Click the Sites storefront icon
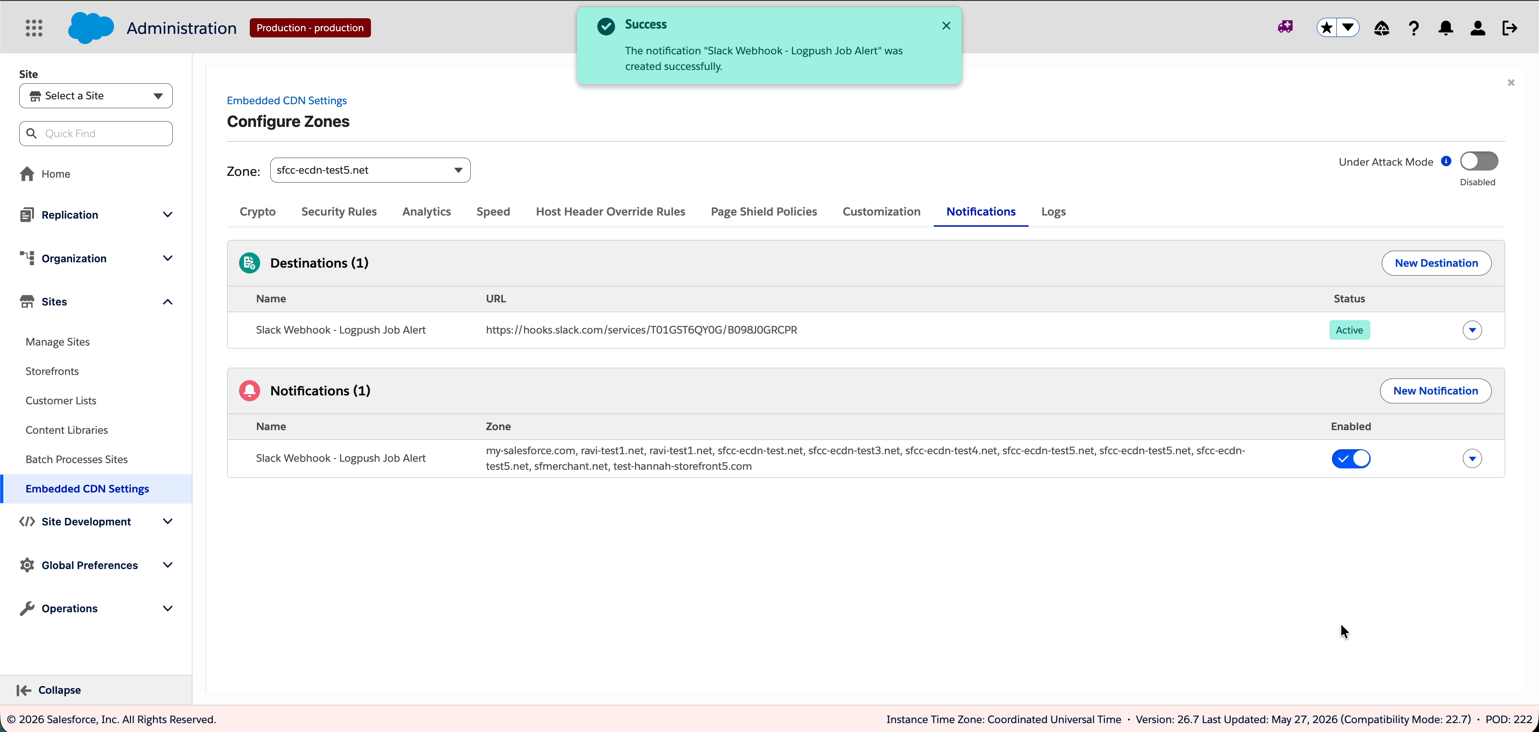Screen dimensions: 1539x732 [27, 301]
